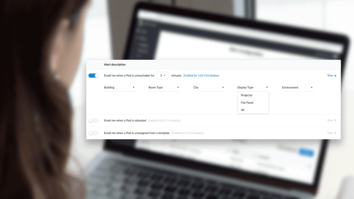The image size is (354, 199).
Task: Click 'Email me when a Pod is unassigned from a template'
Action: (x=137, y=133)
